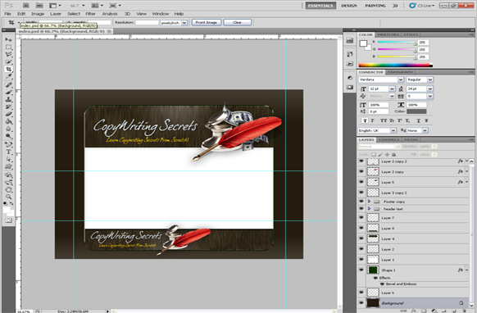The height and width of the screenshot is (313, 477).
Task: Open the Filter menu
Action: (x=90, y=14)
